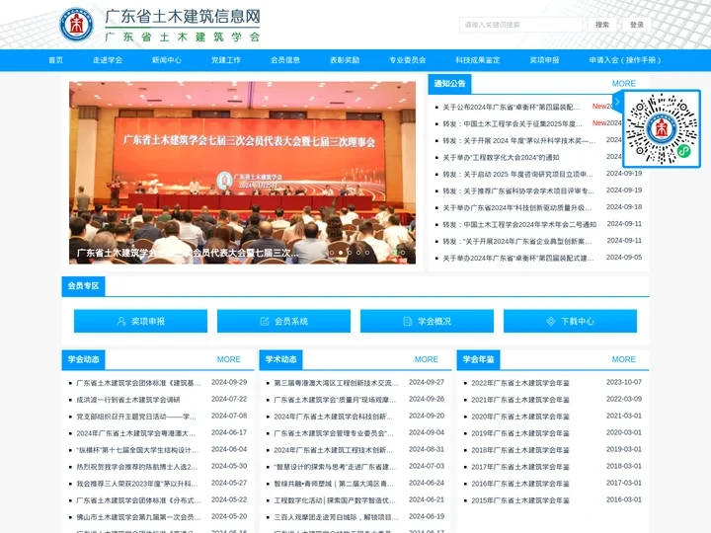The height and width of the screenshot is (533, 711).
Task: Select the fourth carousel indicator dot
Action: click(x=358, y=253)
